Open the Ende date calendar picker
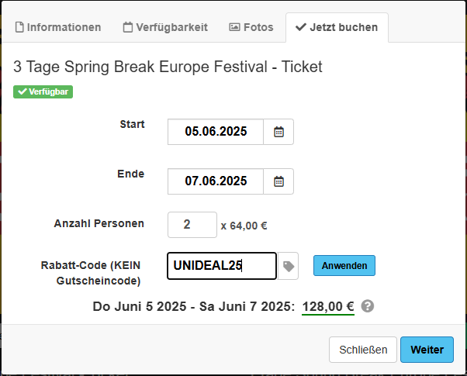 (278, 181)
